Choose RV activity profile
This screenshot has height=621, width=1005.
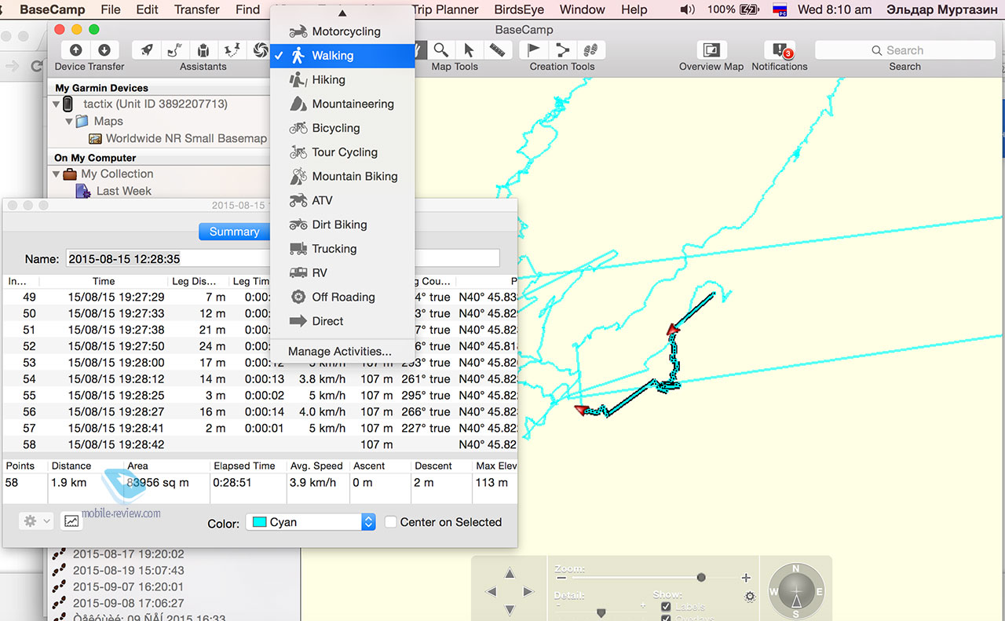coord(342,272)
